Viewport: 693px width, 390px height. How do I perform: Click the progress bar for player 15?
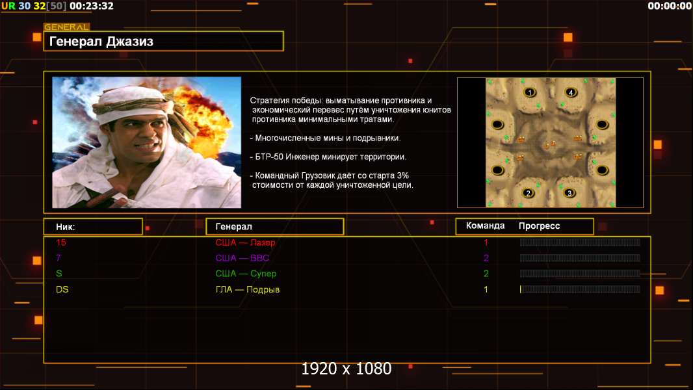pos(580,242)
